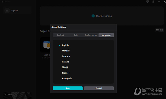Save the Global Settings changes
The image size is (166, 99).
point(68,88)
